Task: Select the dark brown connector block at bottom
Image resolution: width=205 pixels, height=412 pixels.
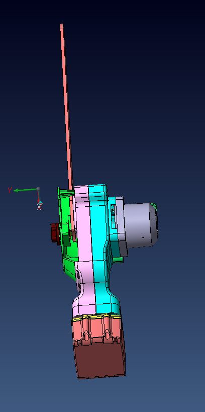Action: pyautogui.click(x=100, y=361)
